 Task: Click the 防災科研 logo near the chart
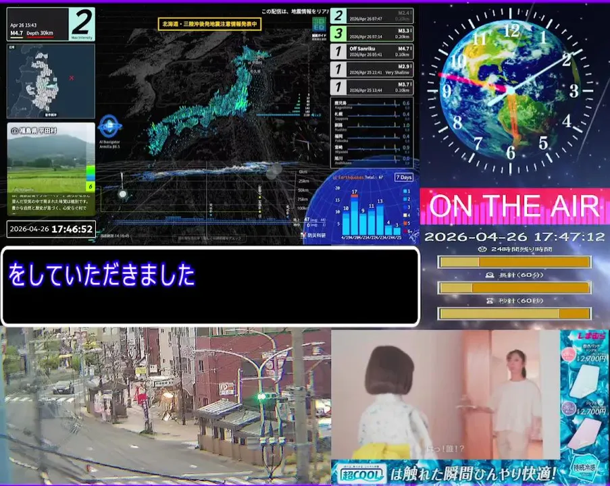pyautogui.click(x=313, y=235)
